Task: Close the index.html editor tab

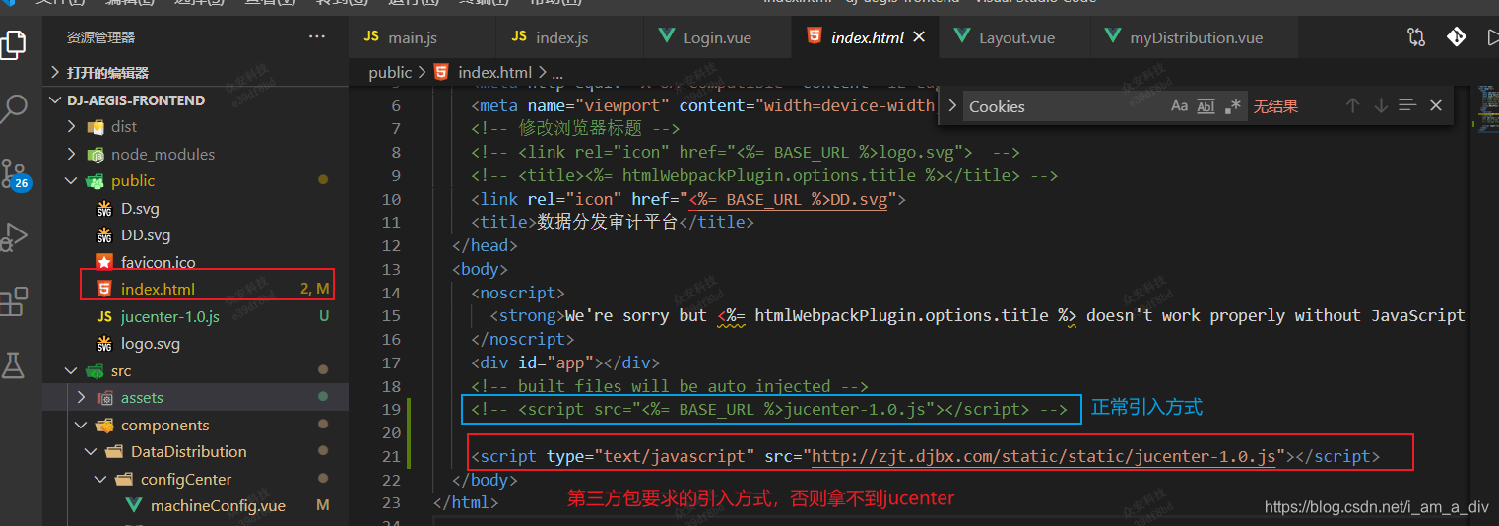Action: point(919,37)
